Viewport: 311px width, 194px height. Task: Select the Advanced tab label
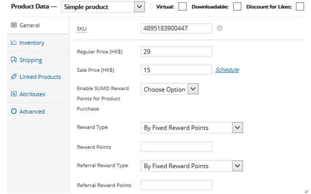[32, 111]
